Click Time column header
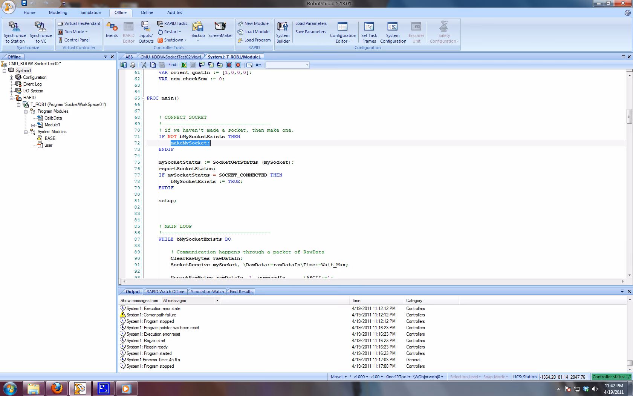This screenshot has height=396, width=633. coord(376,301)
